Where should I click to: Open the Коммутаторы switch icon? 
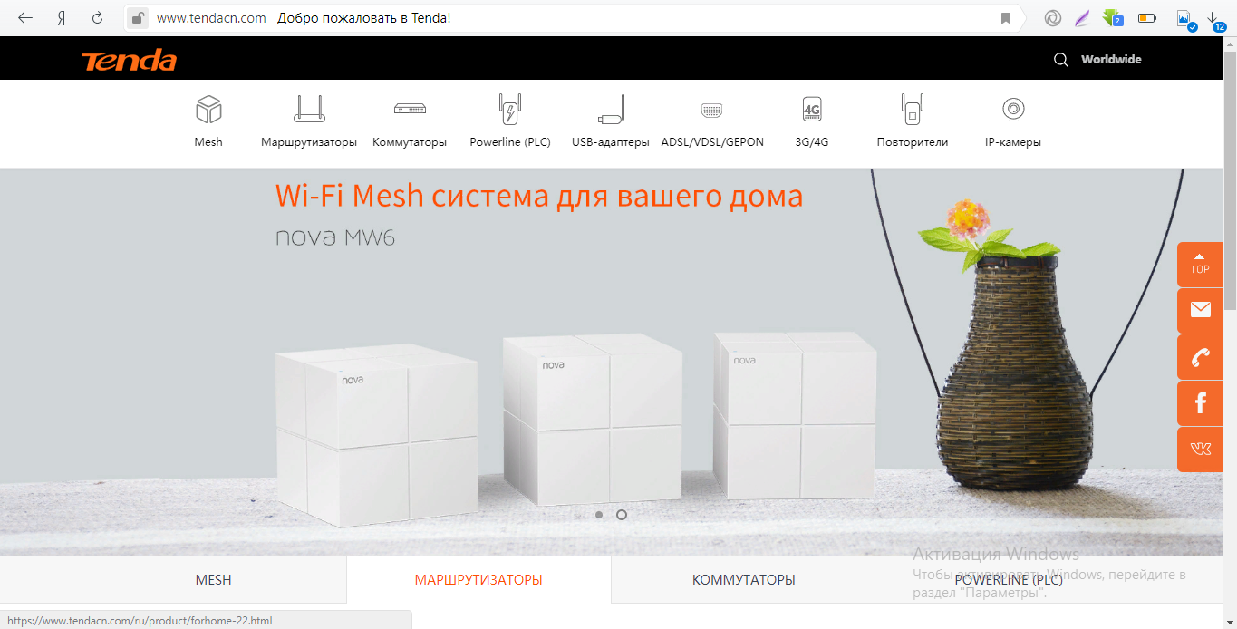pos(410,110)
